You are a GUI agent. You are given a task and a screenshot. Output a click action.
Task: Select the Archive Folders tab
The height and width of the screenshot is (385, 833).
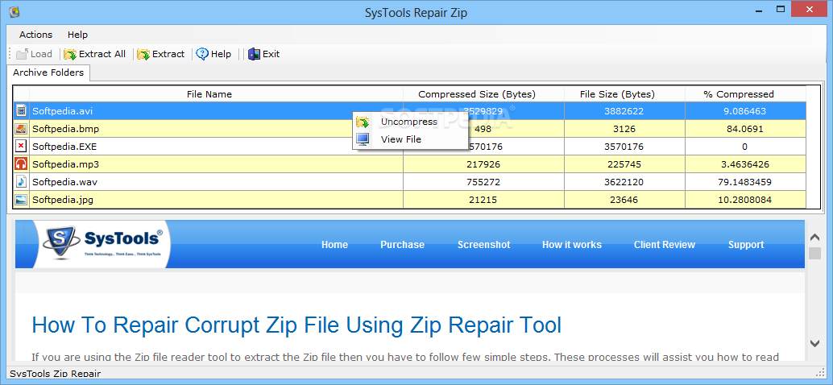tap(48, 72)
